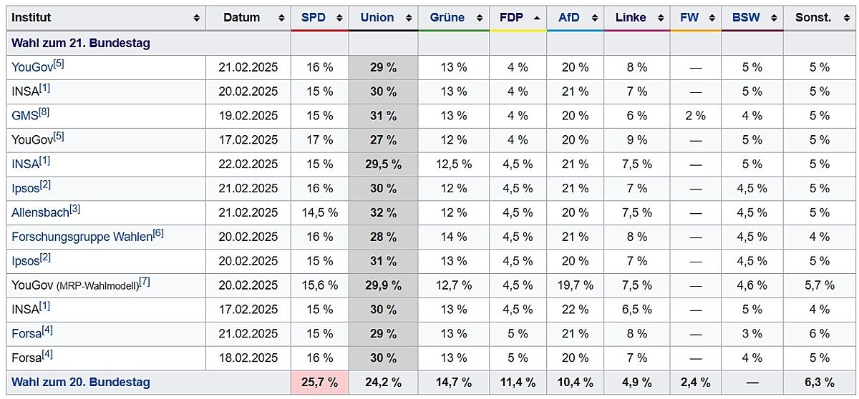Viewport: 859px width, 399px height.
Task: Click sort arrows in the Union header
Action: coord(409,18)
